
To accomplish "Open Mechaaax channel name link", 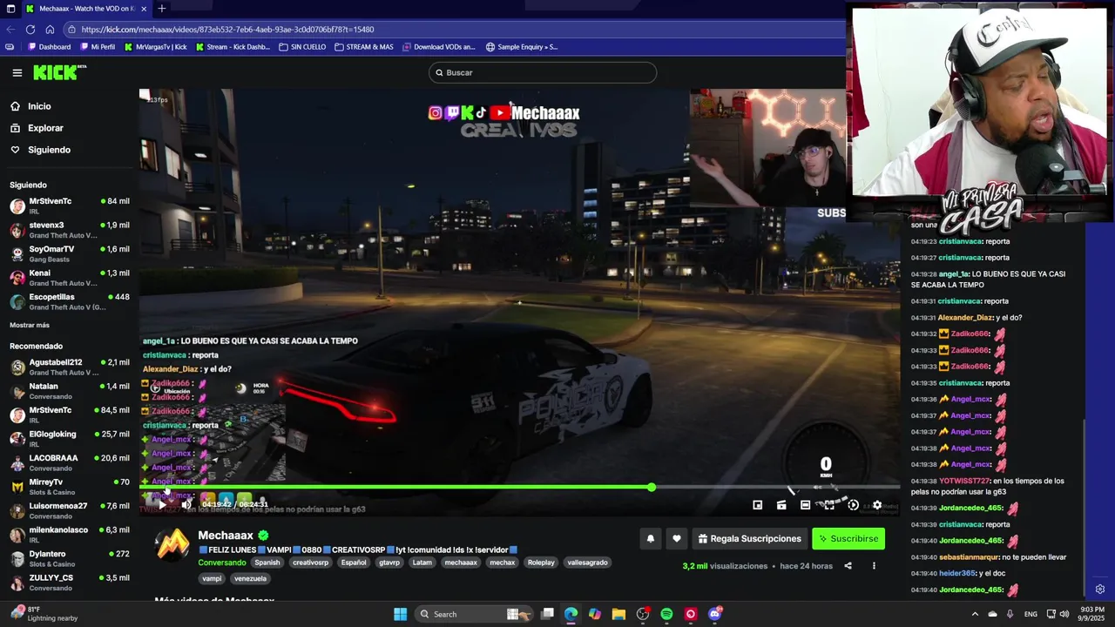I will (226, 536).
